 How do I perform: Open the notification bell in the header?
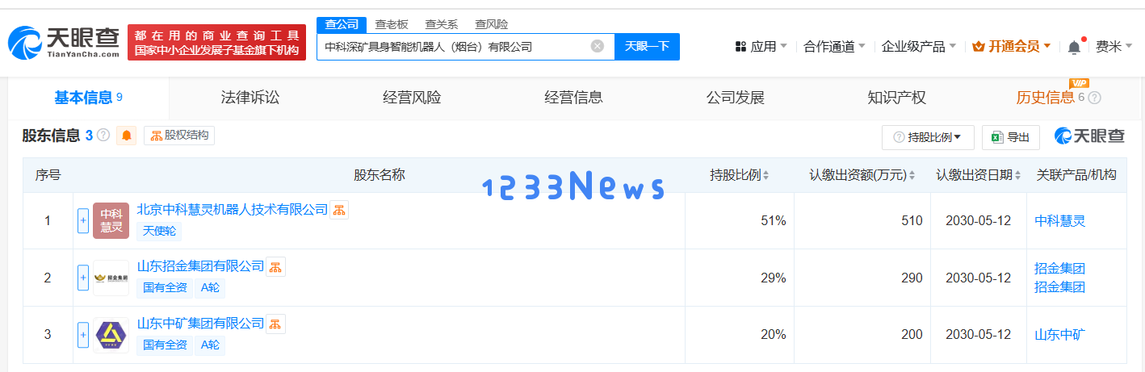click(1074, 47)
